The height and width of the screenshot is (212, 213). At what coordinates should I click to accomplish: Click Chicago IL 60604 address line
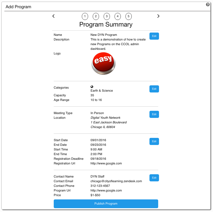(x=103, y=127)
